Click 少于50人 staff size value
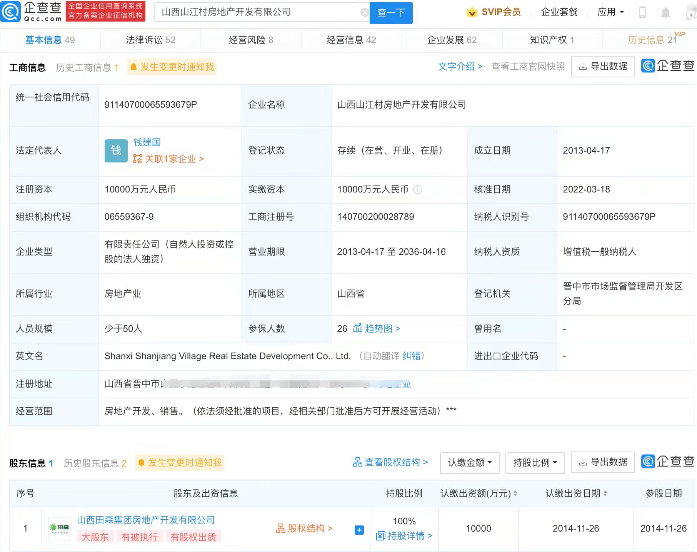 pos(123,328)
